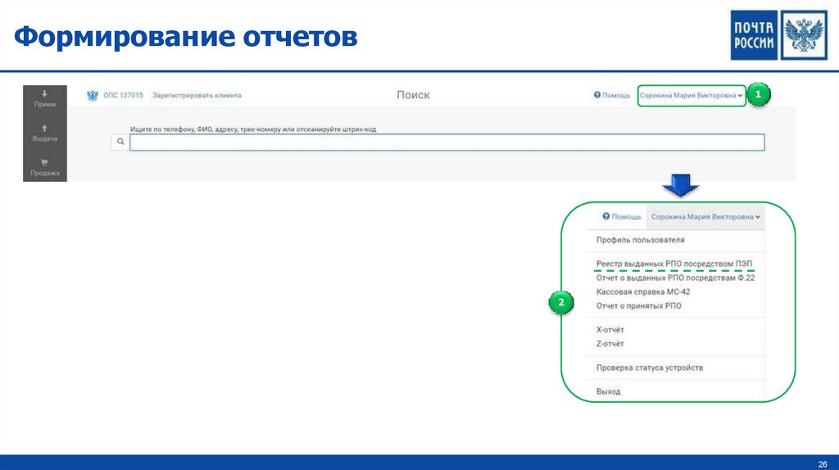Click the Почта России text logo
The width and height of the screenshot is (839, 470).
(x=754, y=35)
